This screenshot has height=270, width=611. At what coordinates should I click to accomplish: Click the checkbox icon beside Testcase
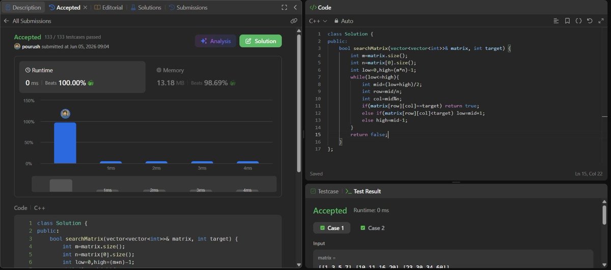(313, 191)
